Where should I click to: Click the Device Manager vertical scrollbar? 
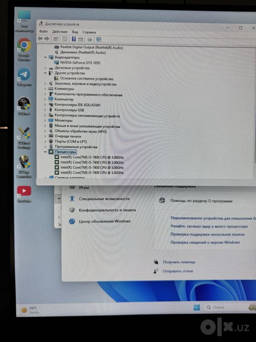255,105
